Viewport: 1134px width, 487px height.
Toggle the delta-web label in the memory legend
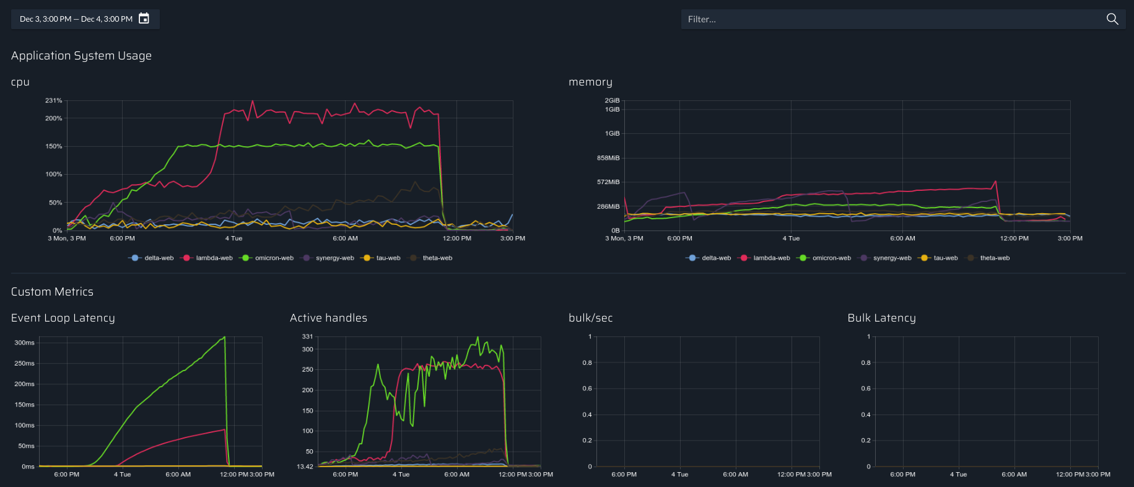tap(717, 258)
